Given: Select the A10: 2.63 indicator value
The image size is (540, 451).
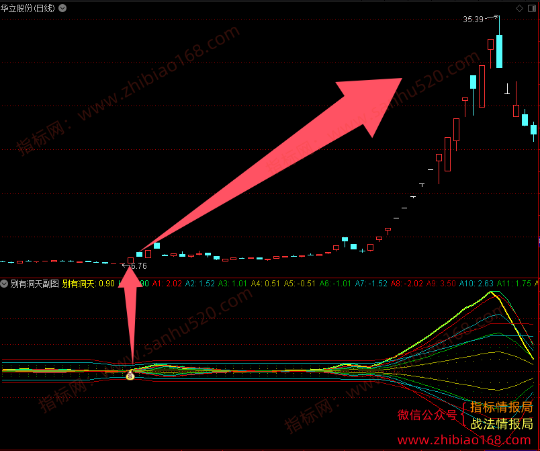Looking at the screenshot, I should pyautogui.click(x=476, y=284).
